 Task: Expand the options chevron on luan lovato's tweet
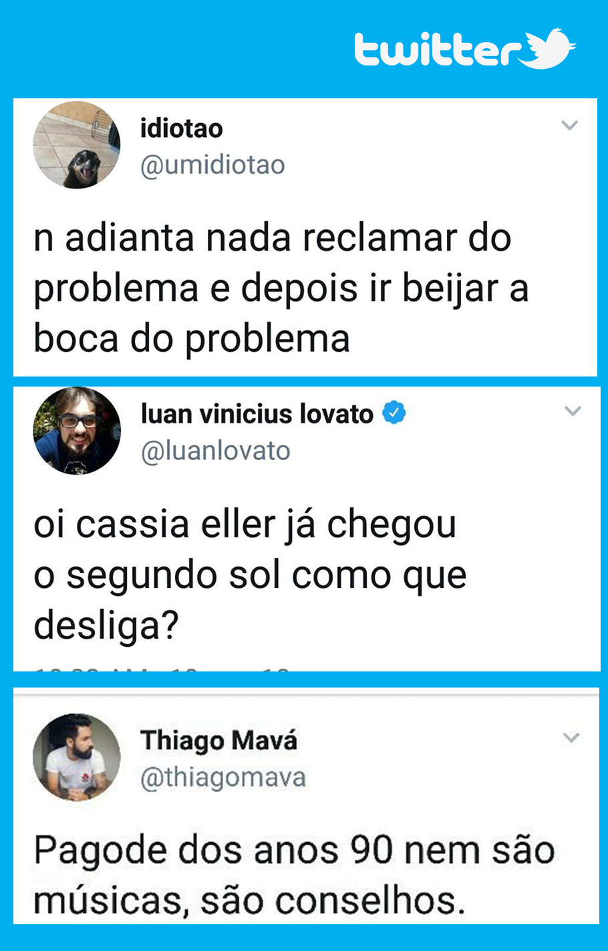[573, 411]
